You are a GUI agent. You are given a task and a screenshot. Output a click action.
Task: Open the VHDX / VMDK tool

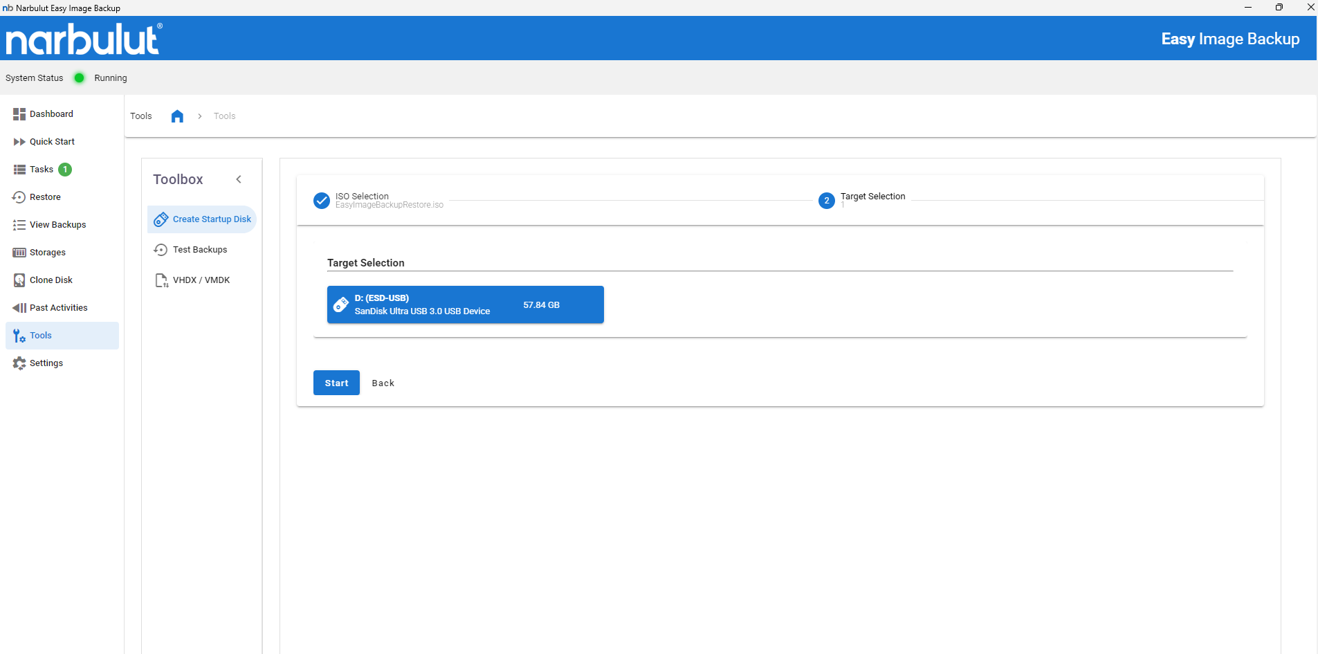click(201, 280)
